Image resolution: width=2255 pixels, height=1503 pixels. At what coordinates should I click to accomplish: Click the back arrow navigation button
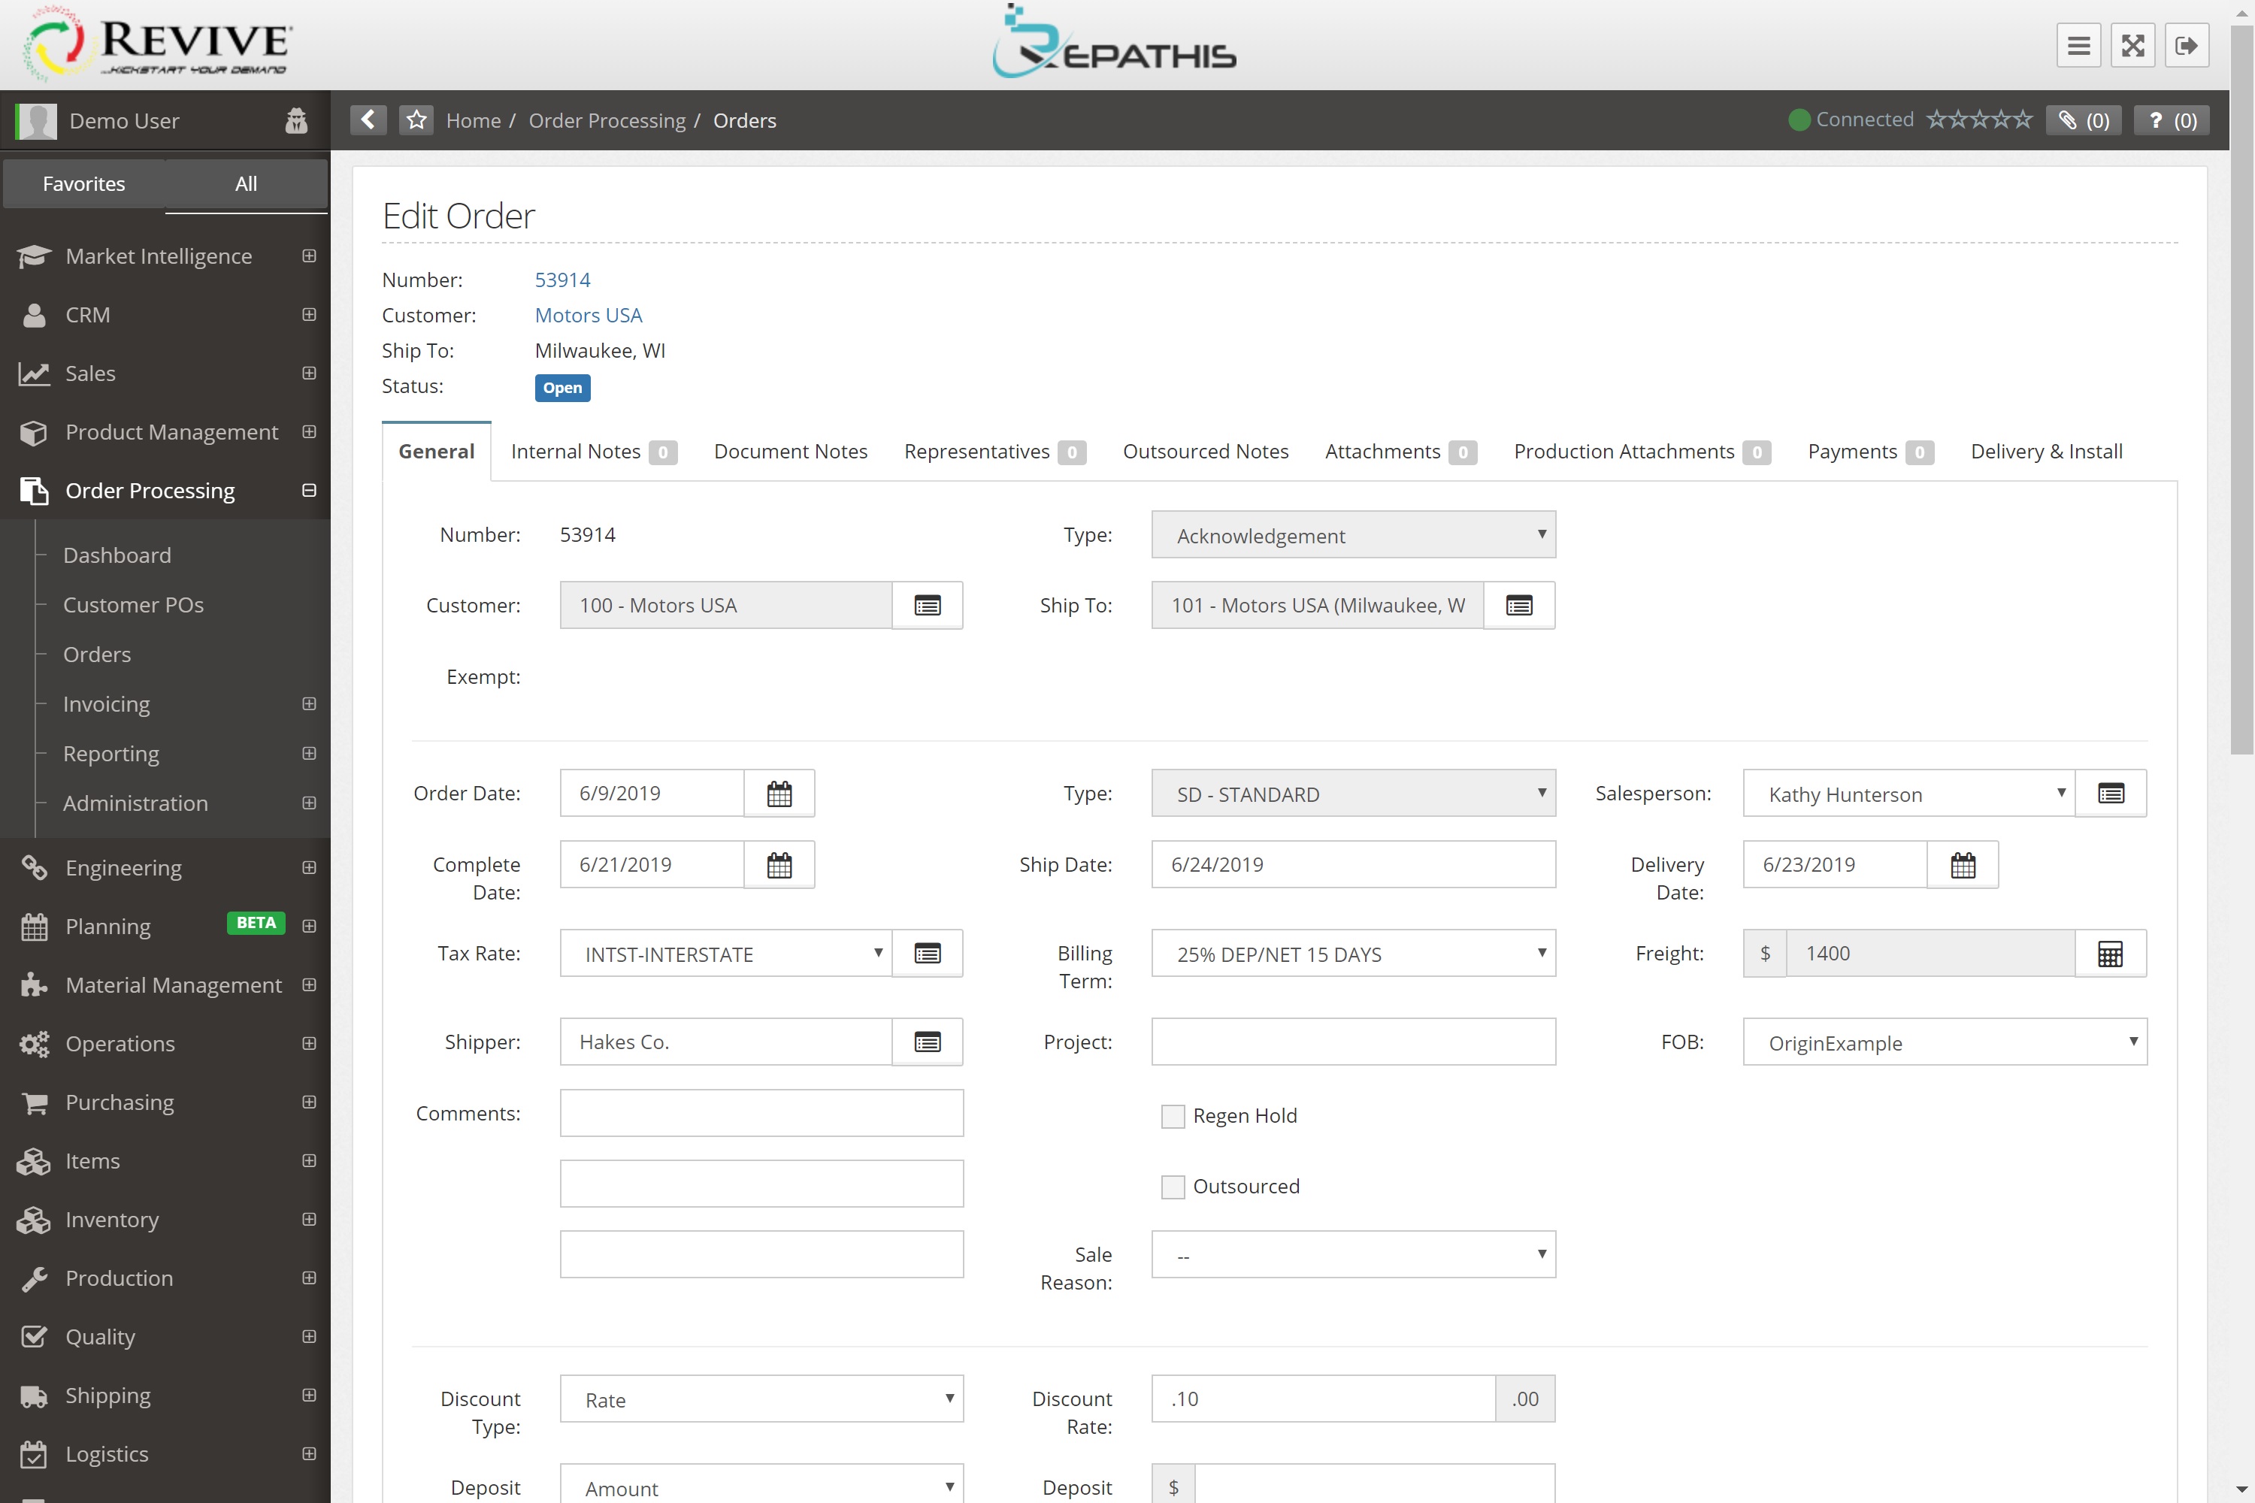point(368,119)
